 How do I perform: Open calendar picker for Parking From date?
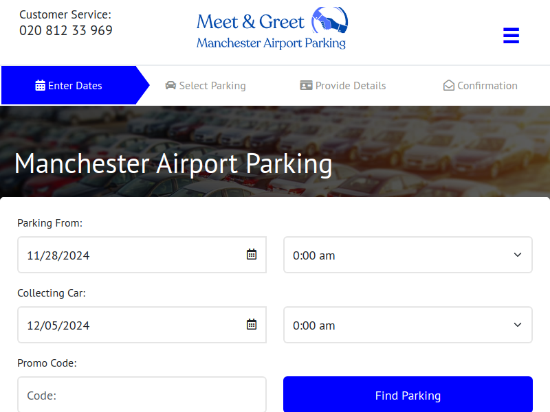click(252, 255)
